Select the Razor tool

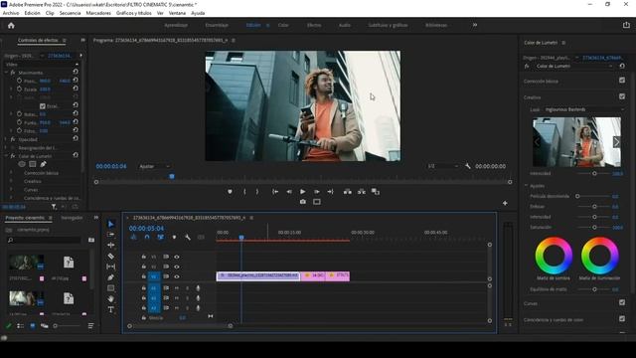110,257
